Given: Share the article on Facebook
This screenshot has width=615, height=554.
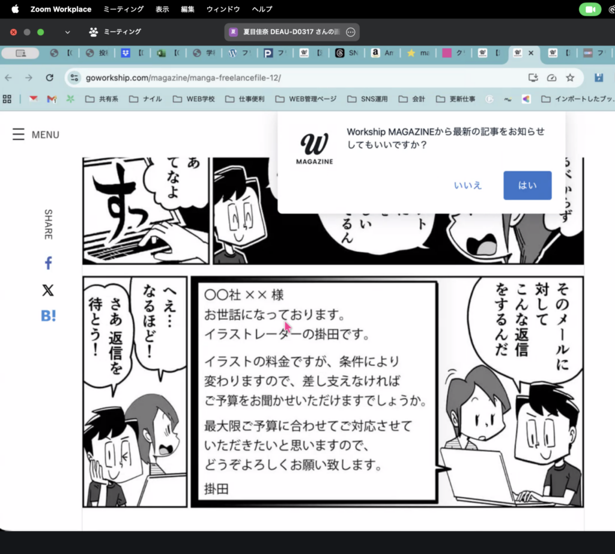Looking at the screenshot, I should pyautogui.click(x=48, y=263).
